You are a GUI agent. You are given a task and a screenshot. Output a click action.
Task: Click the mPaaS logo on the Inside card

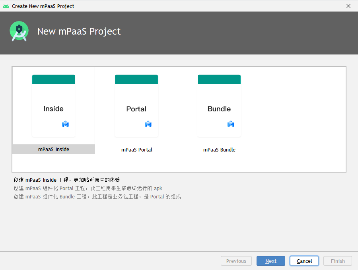click(66, 124)
